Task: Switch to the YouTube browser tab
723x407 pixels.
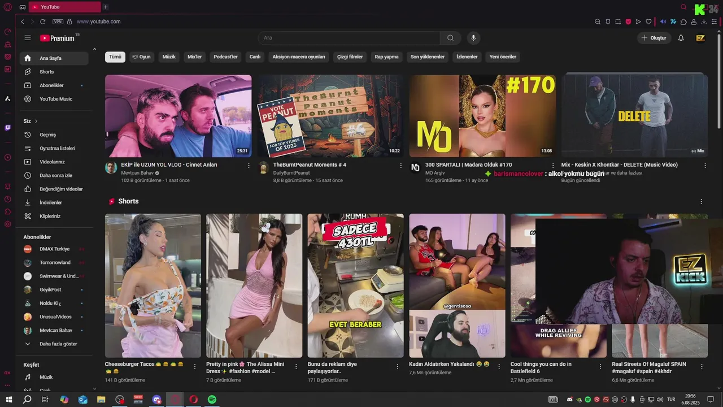Action: click(64, 7)
